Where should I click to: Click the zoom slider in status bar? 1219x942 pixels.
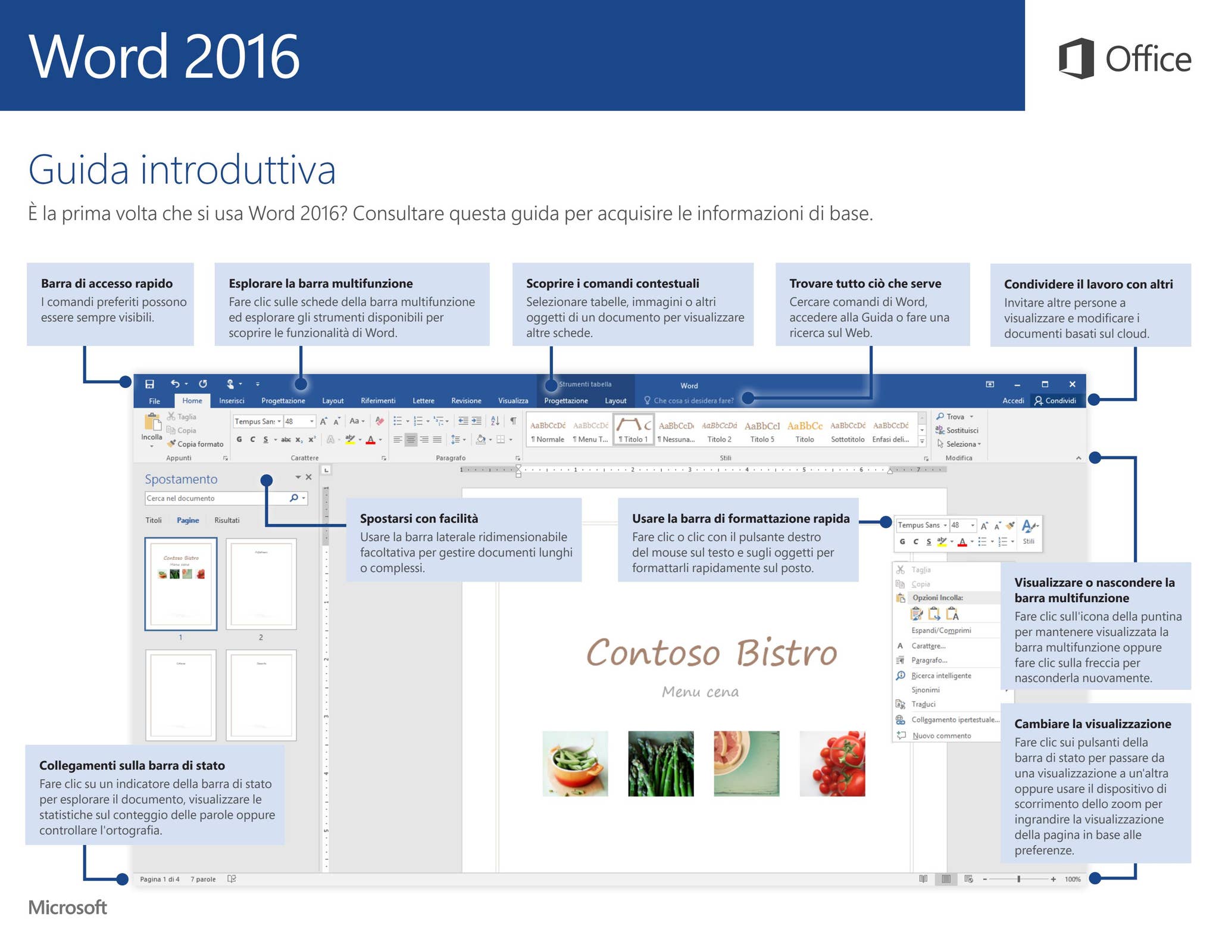(x=1019, y=879)
